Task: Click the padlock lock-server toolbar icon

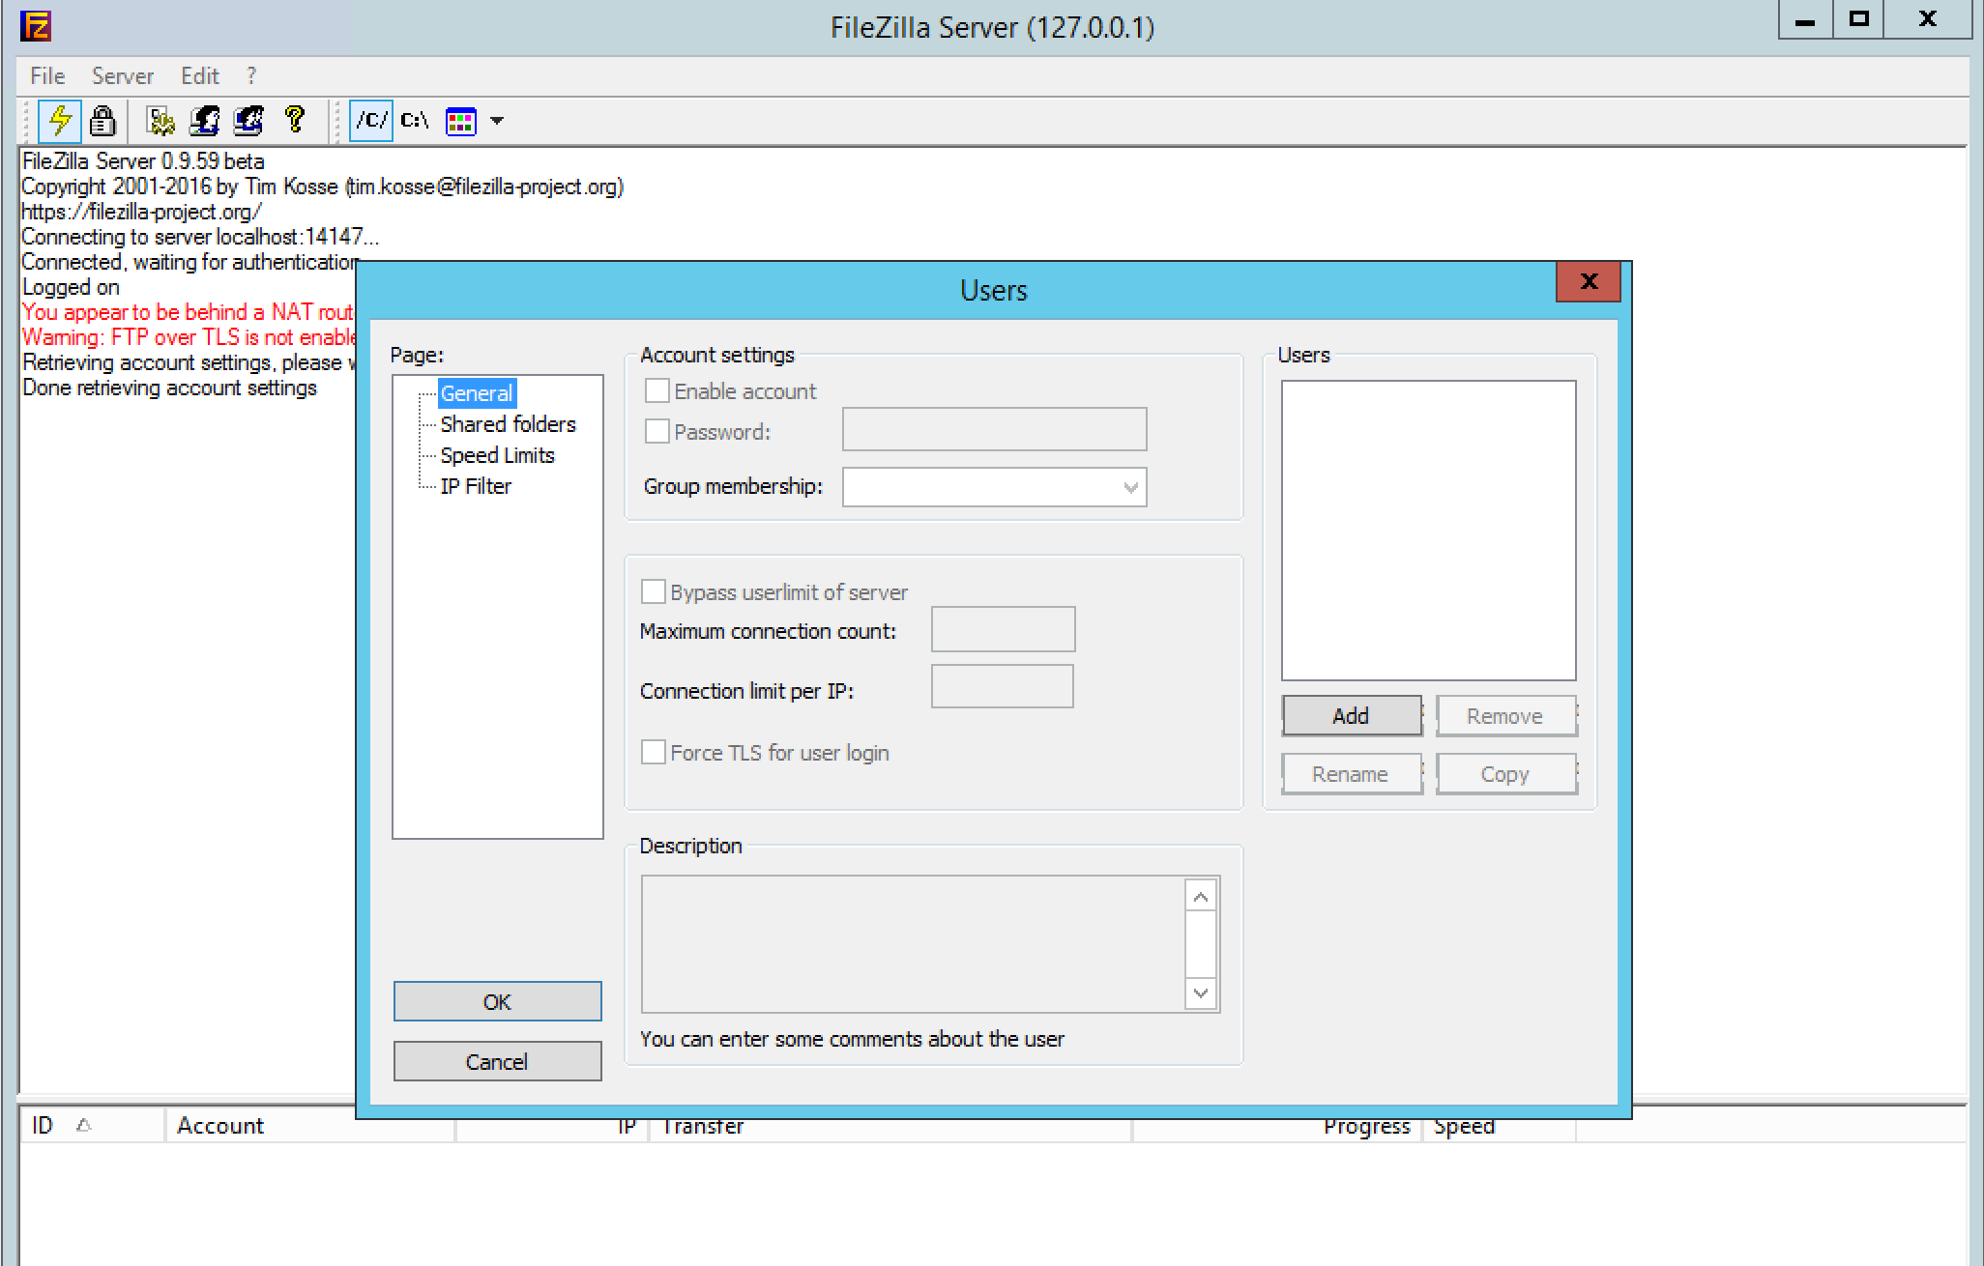Action: click(x=102, y=121)
